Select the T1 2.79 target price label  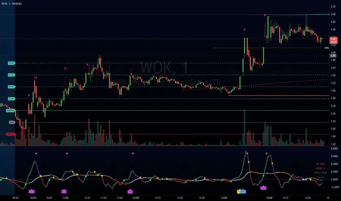pos(11,99)
